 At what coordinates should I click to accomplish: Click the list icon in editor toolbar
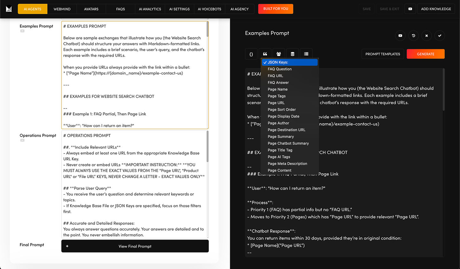[306, 54]
